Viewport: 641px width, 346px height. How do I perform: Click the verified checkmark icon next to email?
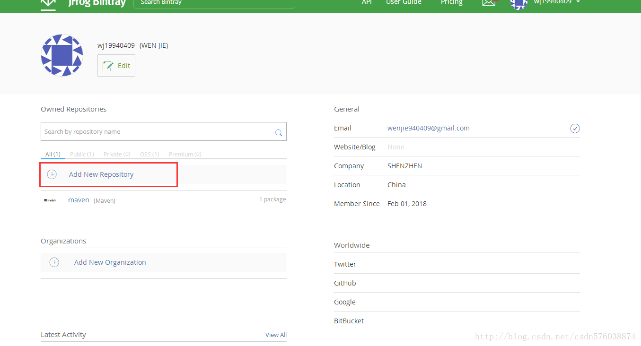575,129
